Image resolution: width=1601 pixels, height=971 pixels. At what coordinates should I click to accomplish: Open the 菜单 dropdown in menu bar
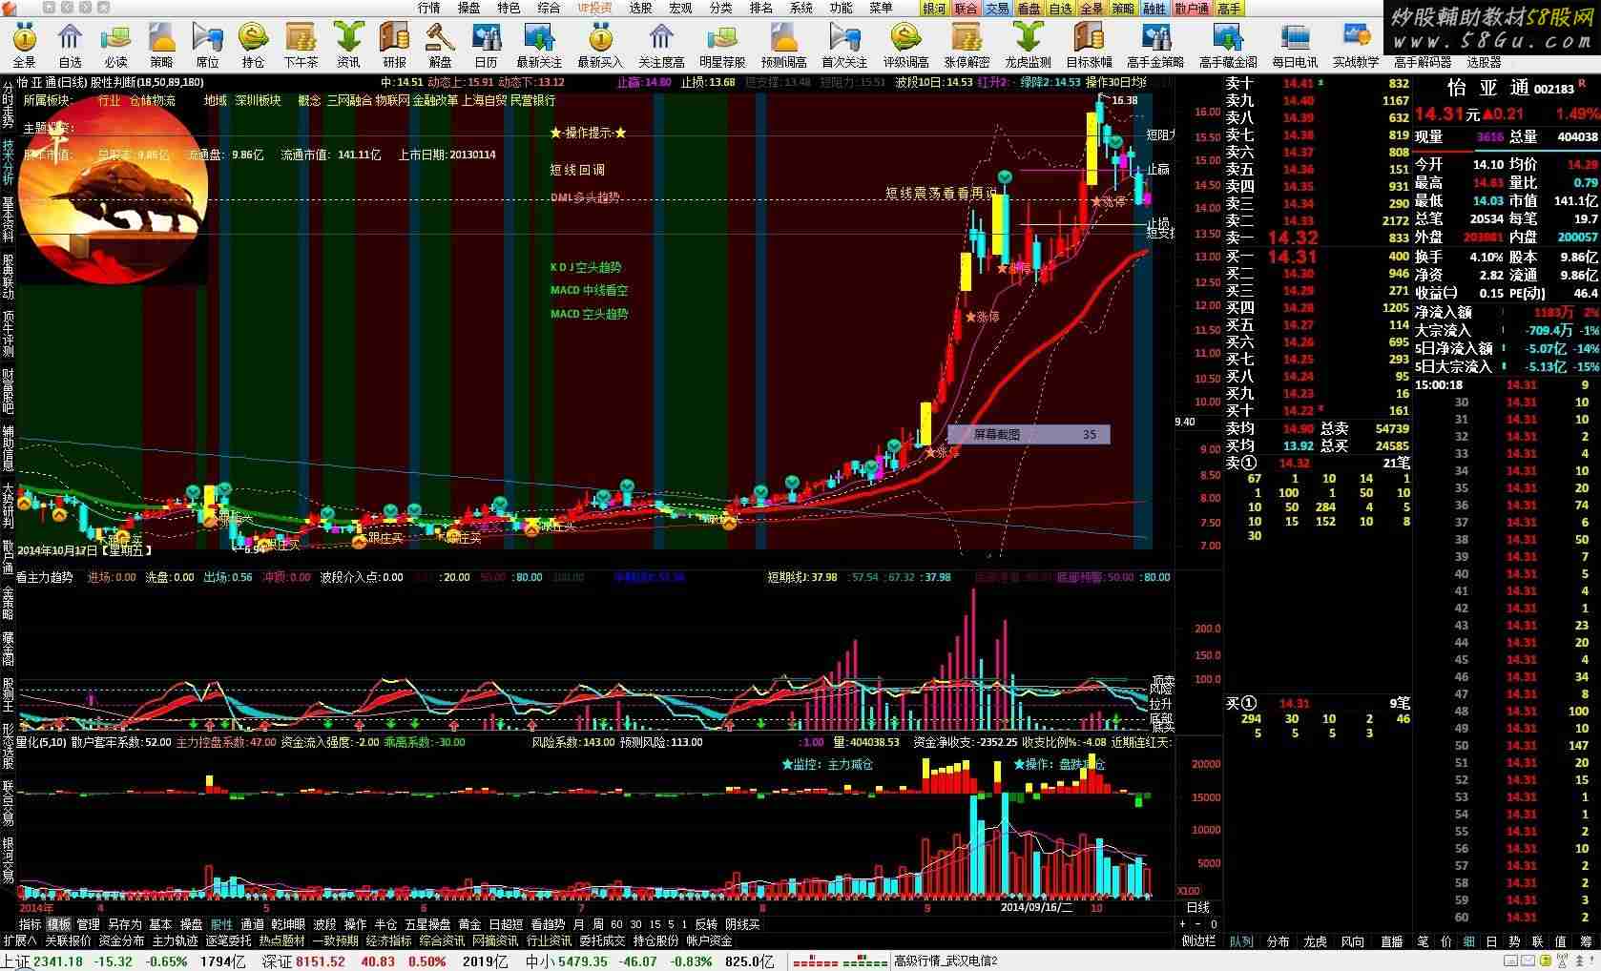click(881, 8)
